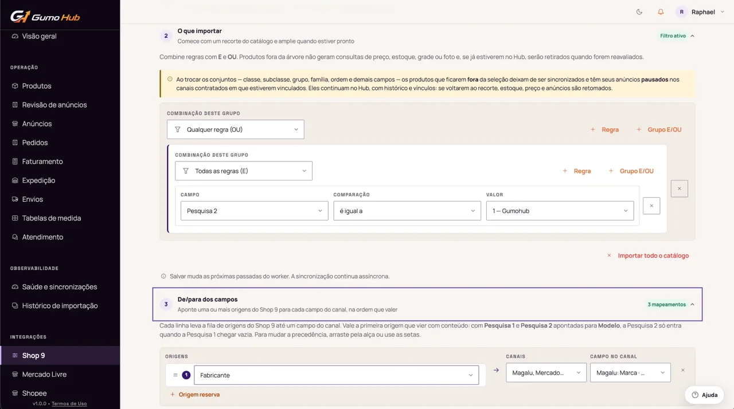Click the yellow warning info icon
734x409 pixels.
170,79
